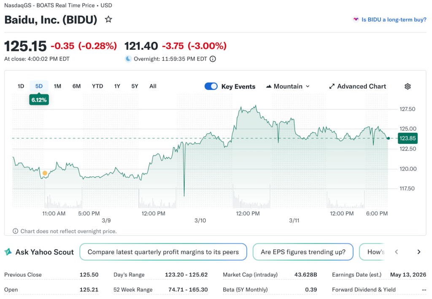This screenshot has height=299, width=432.
Task: Show the 5Y chart range
Action: (135, 86)
